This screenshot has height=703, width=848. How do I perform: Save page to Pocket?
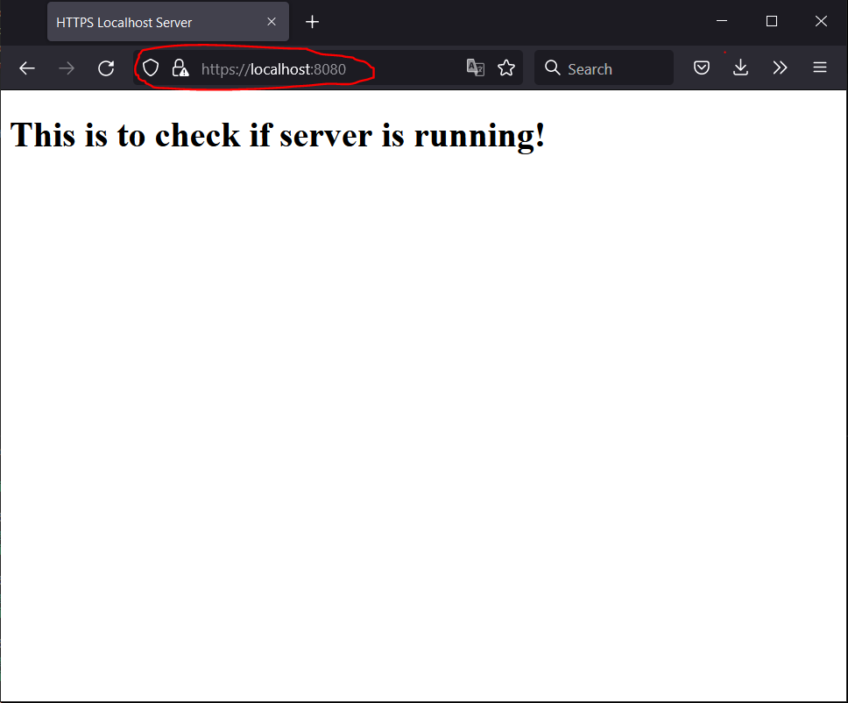pos(702,67)
